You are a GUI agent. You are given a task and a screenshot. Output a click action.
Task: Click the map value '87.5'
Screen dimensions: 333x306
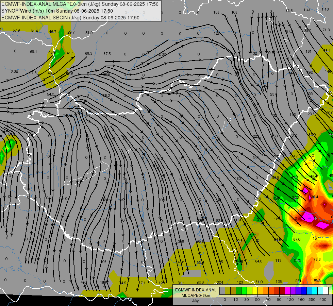point(107,54)
